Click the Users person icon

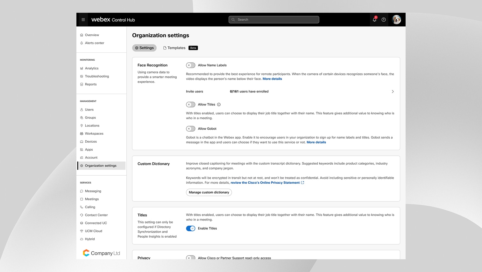[x=82, y=110]
